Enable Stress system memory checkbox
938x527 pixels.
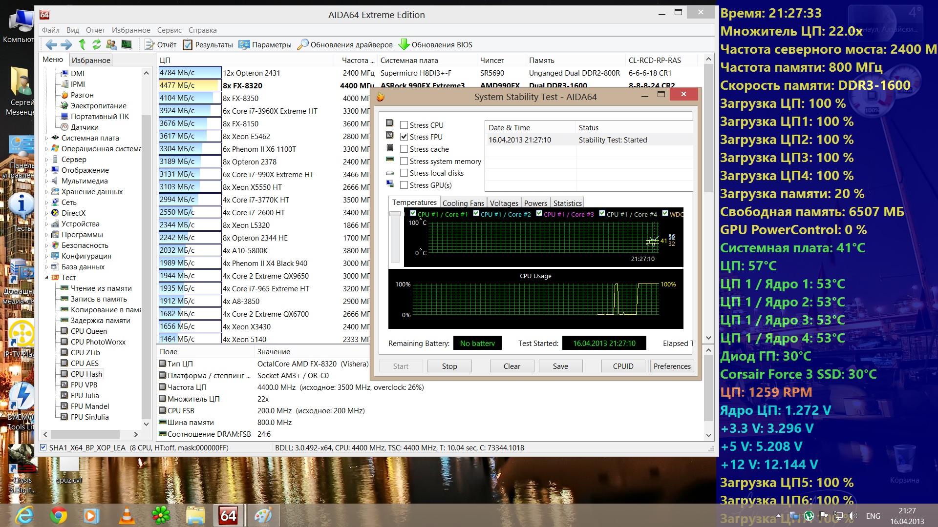pyautogui.click(x=404, y=161)
